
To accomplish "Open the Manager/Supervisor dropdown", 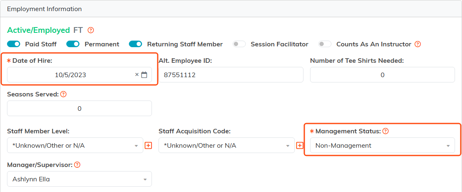I will point(79,179).
